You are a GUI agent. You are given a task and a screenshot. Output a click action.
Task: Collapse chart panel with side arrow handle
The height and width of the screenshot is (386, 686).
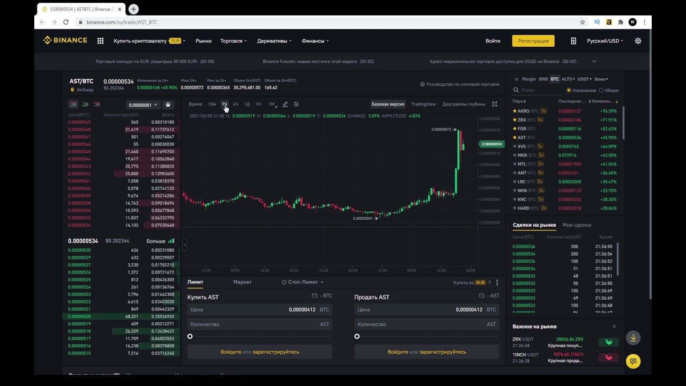pos(184,244)
